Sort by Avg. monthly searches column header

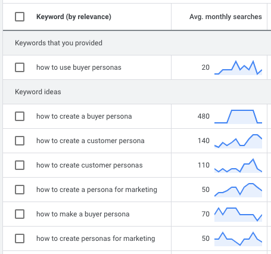(x=226, y=17)
